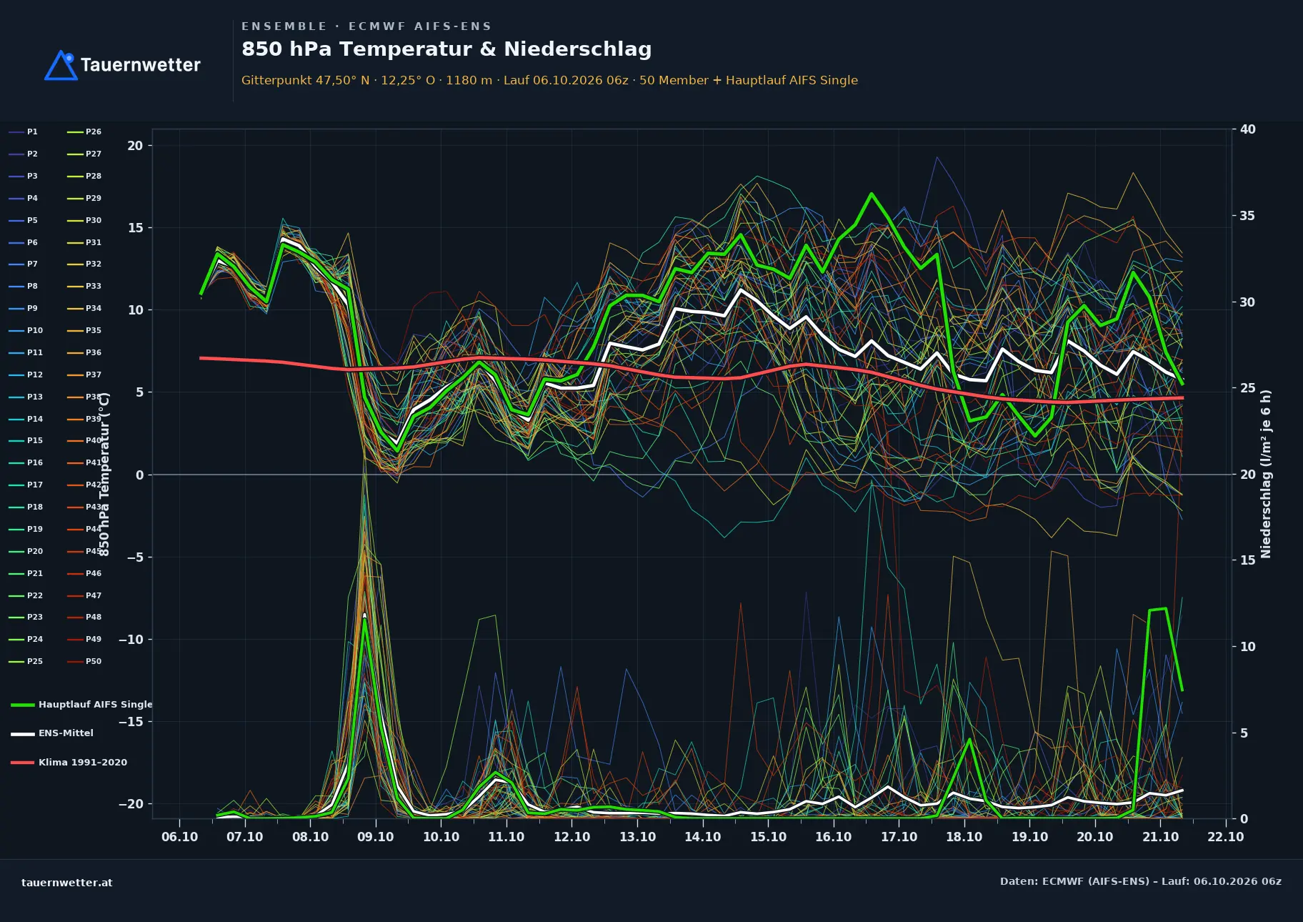1303x922 pixels.
Task: Select legend entry P26
Action: click(x=84, y=132)
